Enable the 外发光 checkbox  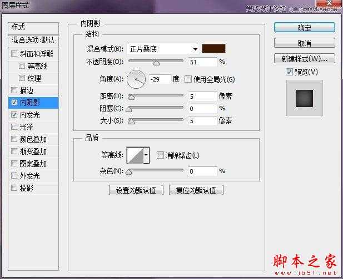(14, 175)
